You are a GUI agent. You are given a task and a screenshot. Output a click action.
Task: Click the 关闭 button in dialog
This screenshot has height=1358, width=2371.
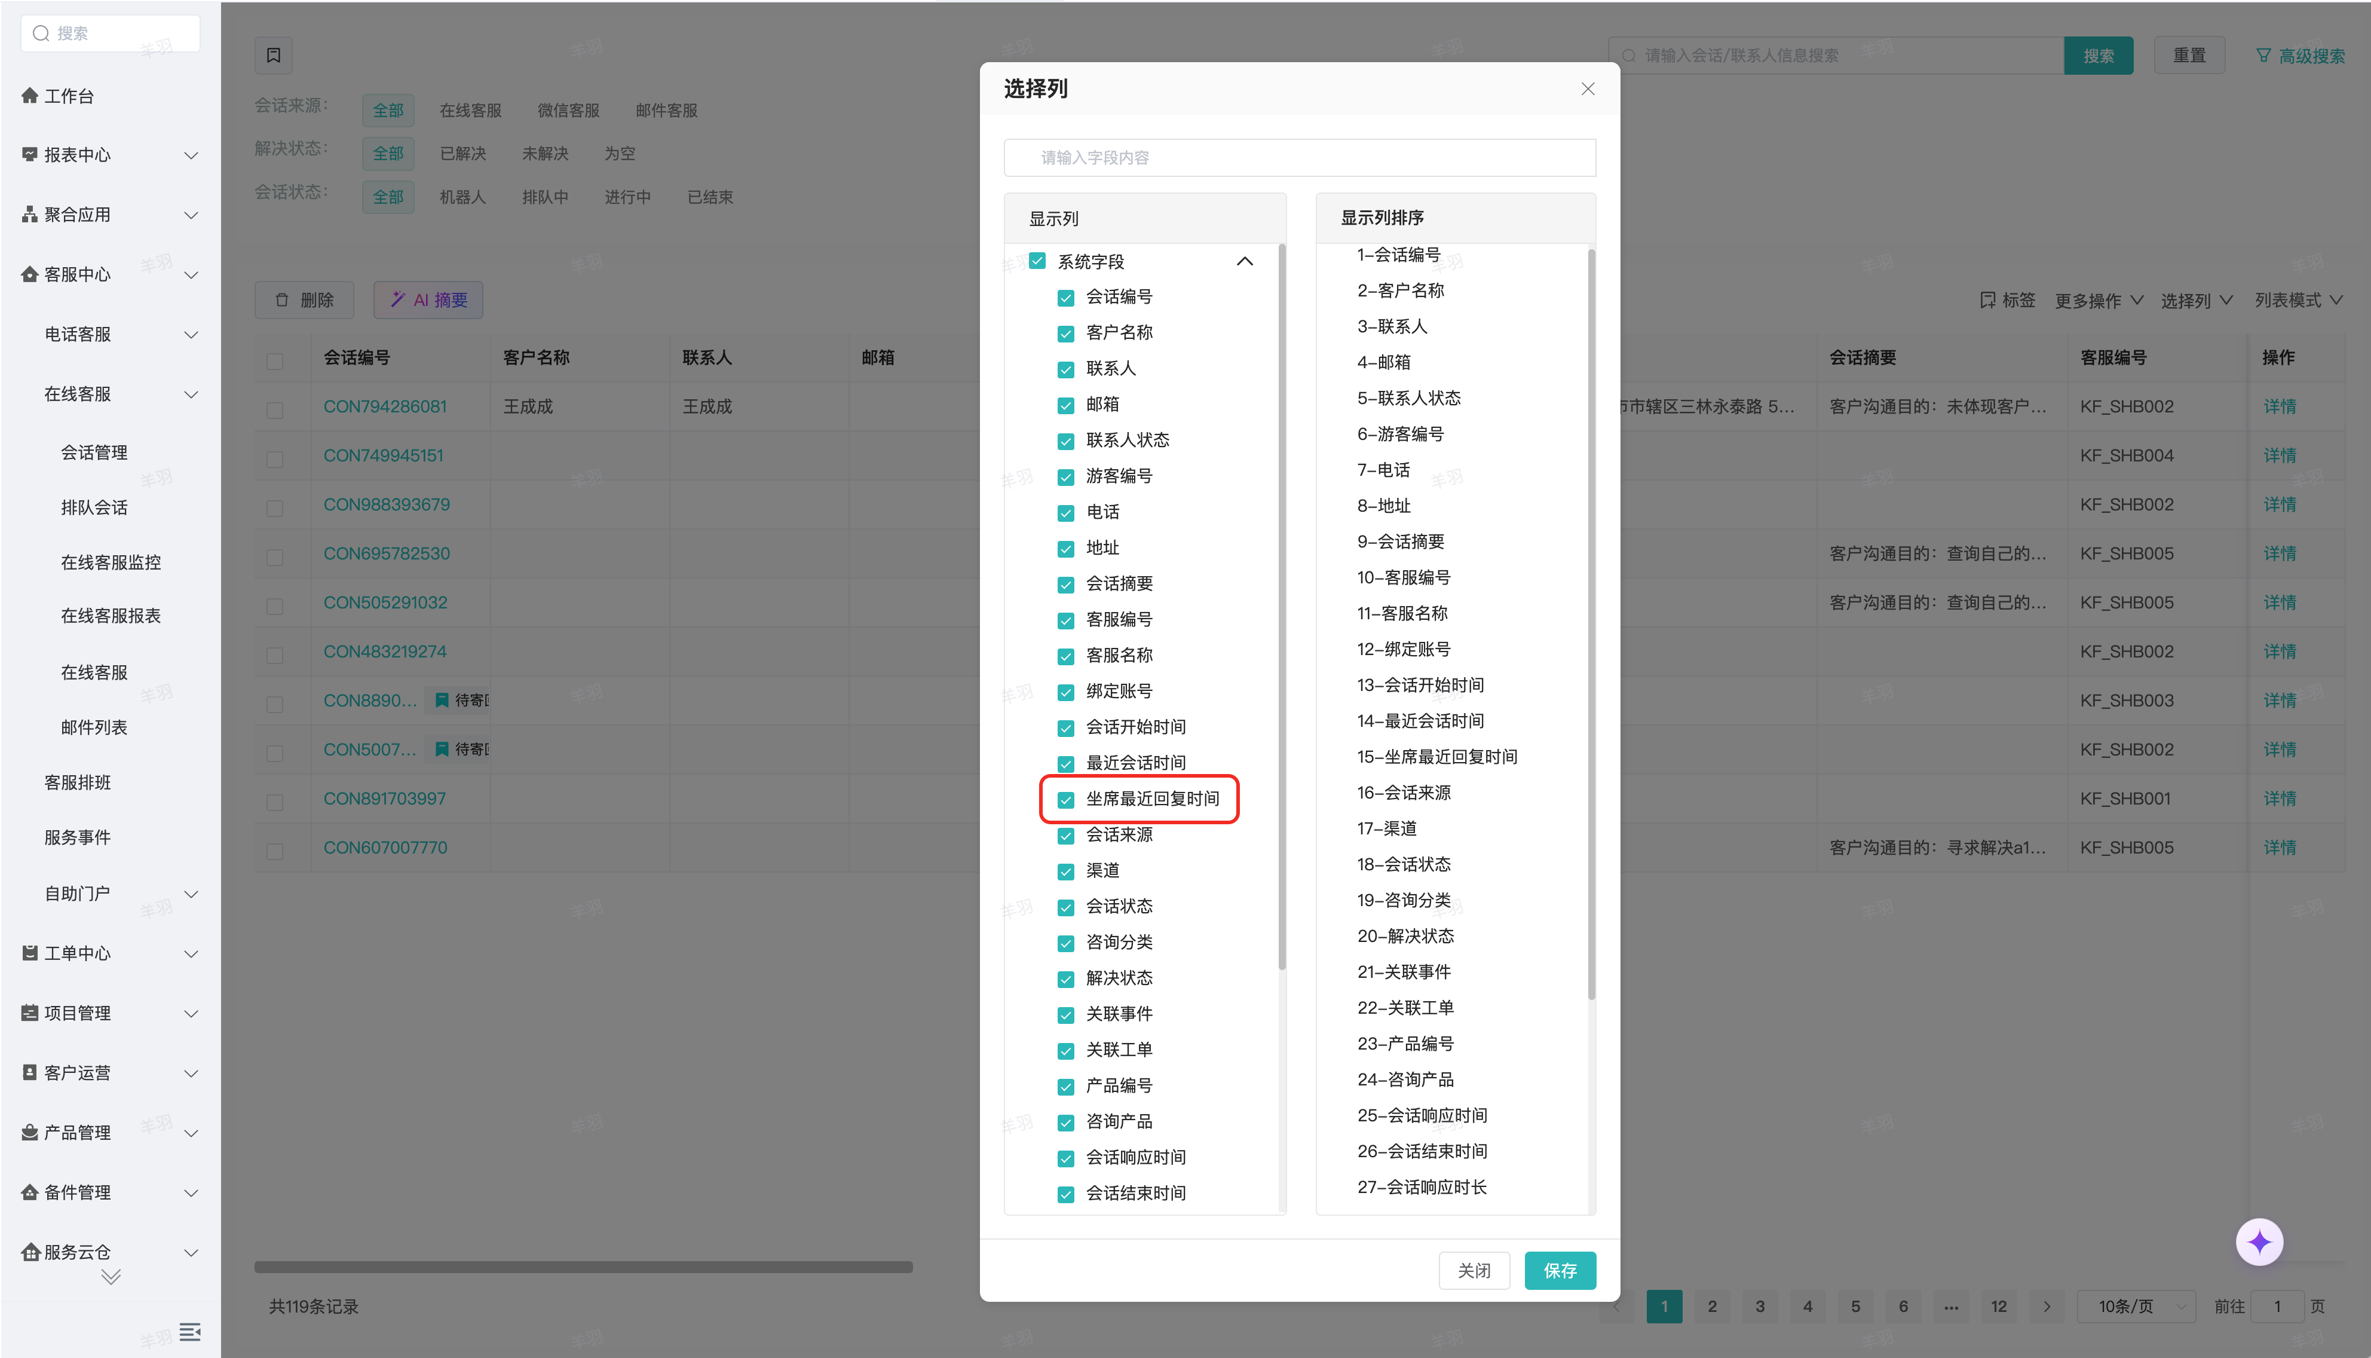[1474, 1270]
